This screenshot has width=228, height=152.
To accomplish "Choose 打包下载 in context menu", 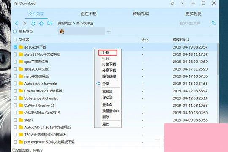I will click(109, 65).
